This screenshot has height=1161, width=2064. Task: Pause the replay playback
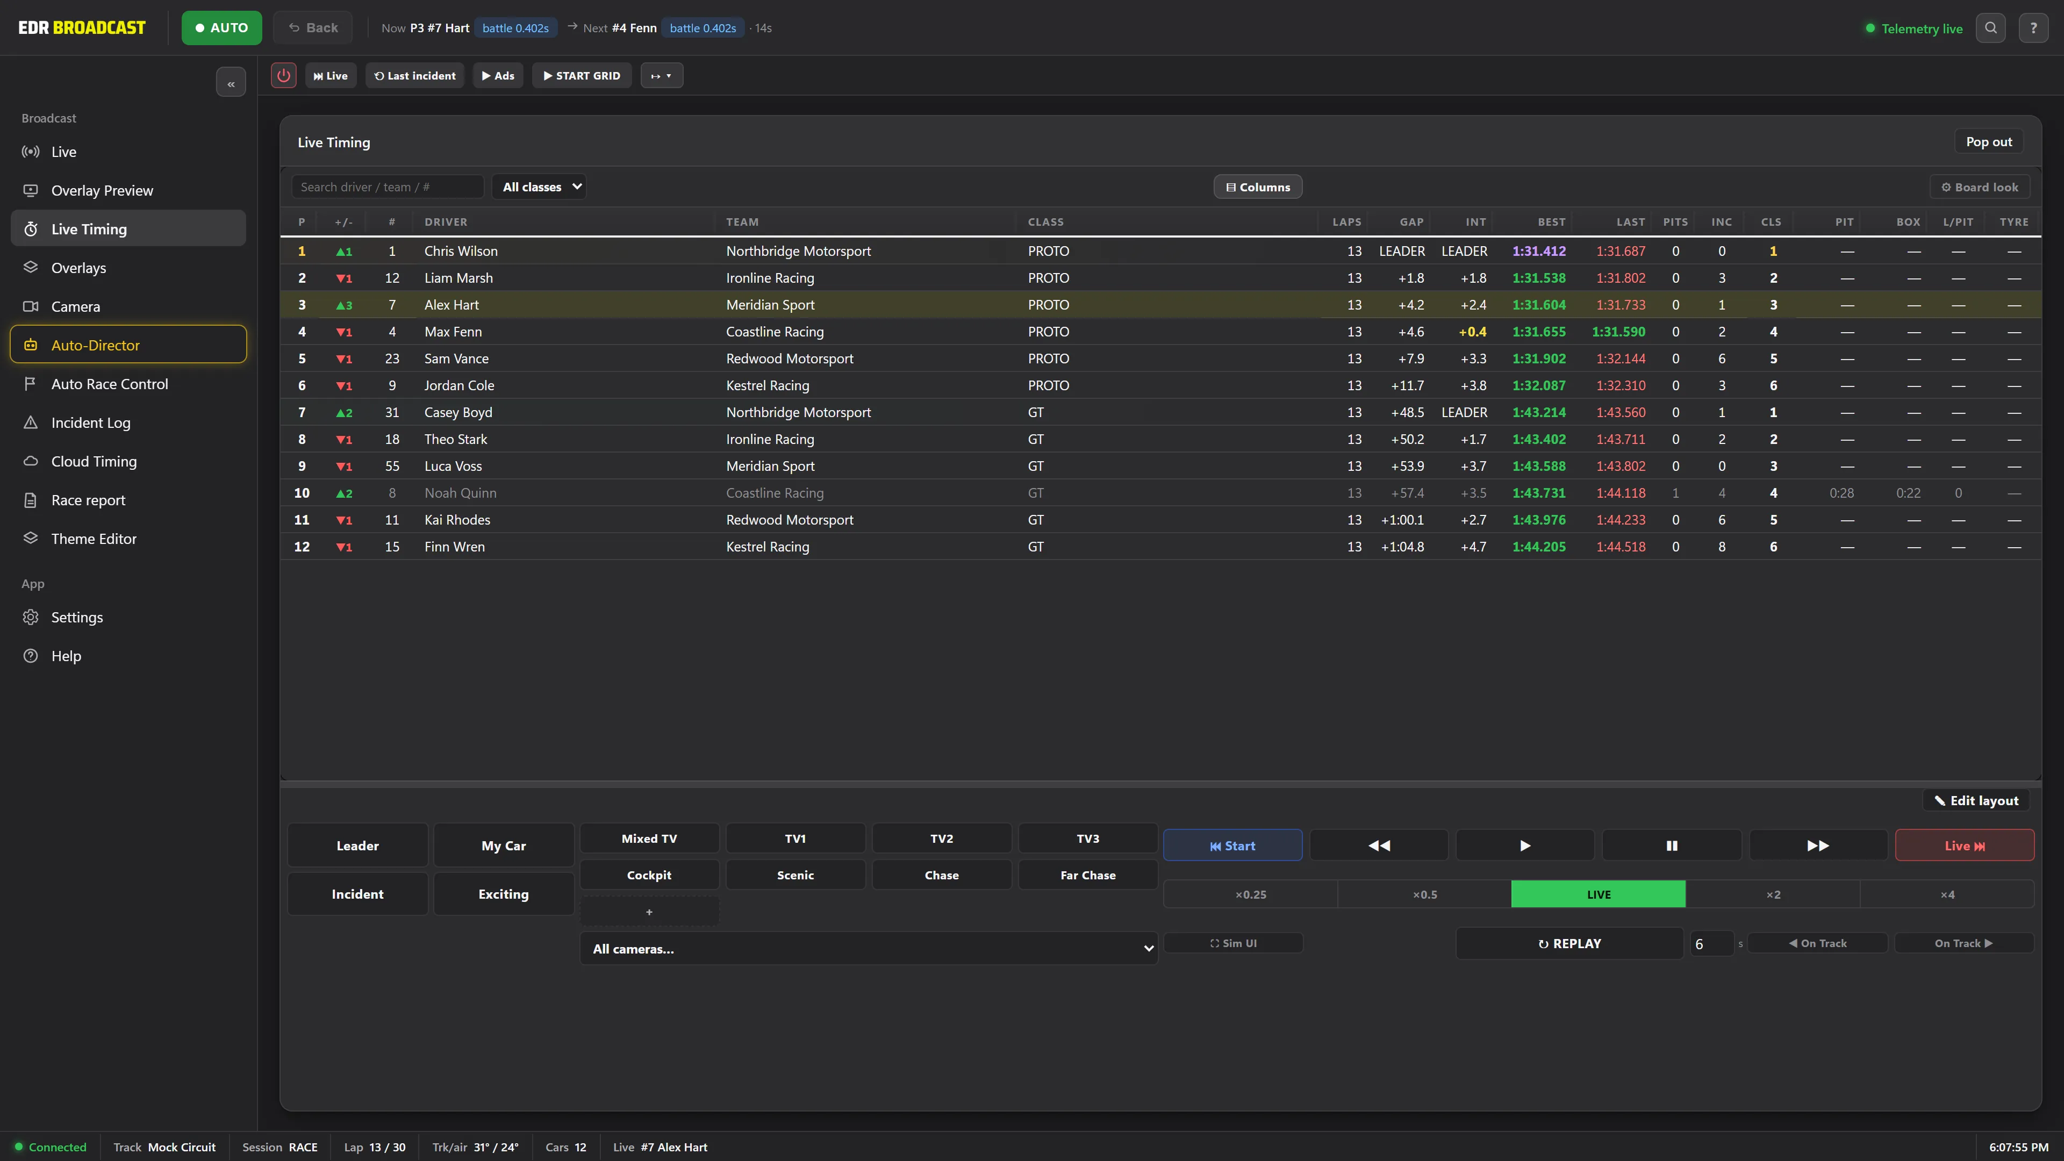coord(1672,845)
